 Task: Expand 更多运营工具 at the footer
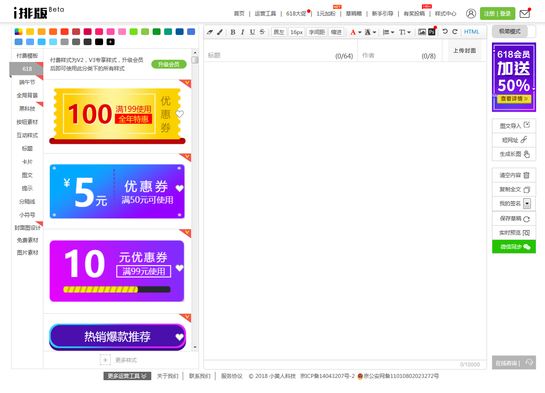(127, 376)
